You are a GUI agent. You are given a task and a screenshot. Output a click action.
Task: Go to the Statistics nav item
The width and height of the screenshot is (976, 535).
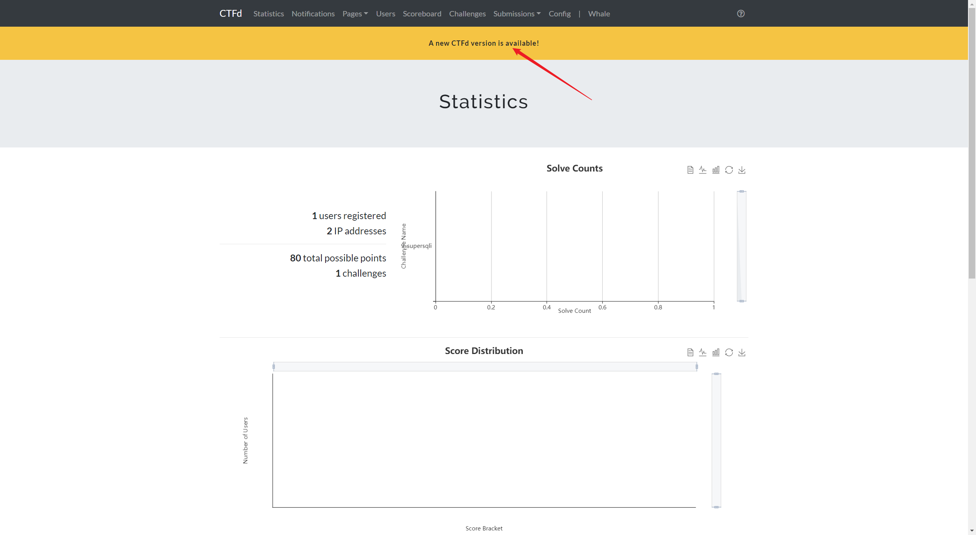pyautogui.click(x=268, y=14)
